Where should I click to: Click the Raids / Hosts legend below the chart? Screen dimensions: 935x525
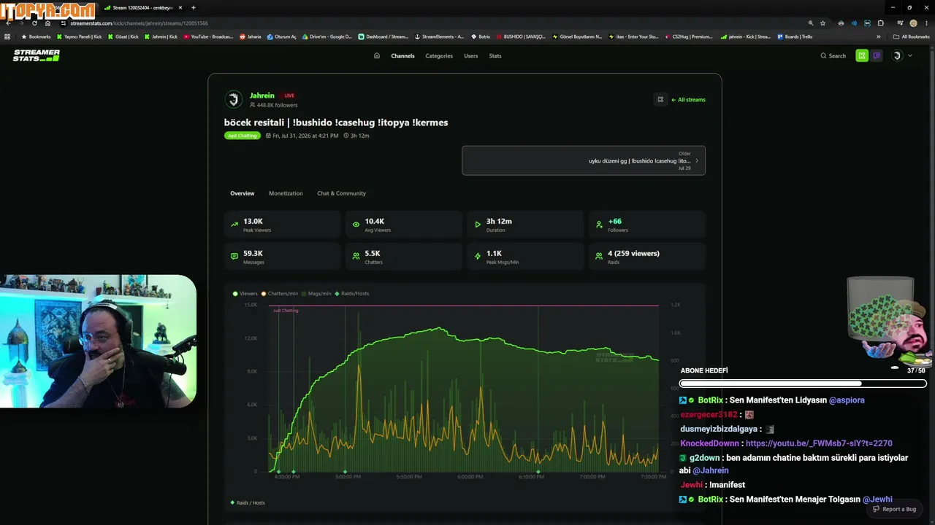(248, 502)
